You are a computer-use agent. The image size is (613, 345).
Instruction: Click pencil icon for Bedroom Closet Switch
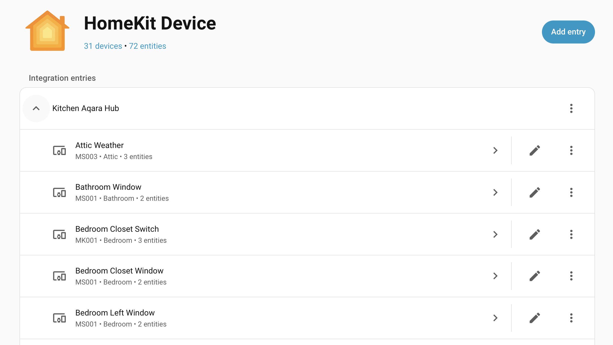pos(535,234)
